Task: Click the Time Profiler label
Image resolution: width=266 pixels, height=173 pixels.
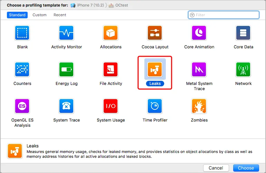Action: pyautogui.click(x=155, y=120)
